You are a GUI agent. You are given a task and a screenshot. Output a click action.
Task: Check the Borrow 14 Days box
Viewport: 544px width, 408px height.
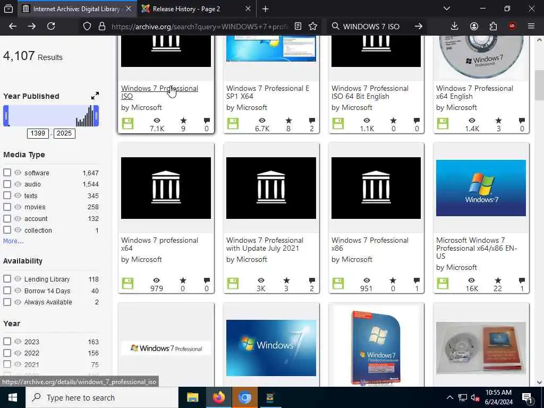coord(7,291)
